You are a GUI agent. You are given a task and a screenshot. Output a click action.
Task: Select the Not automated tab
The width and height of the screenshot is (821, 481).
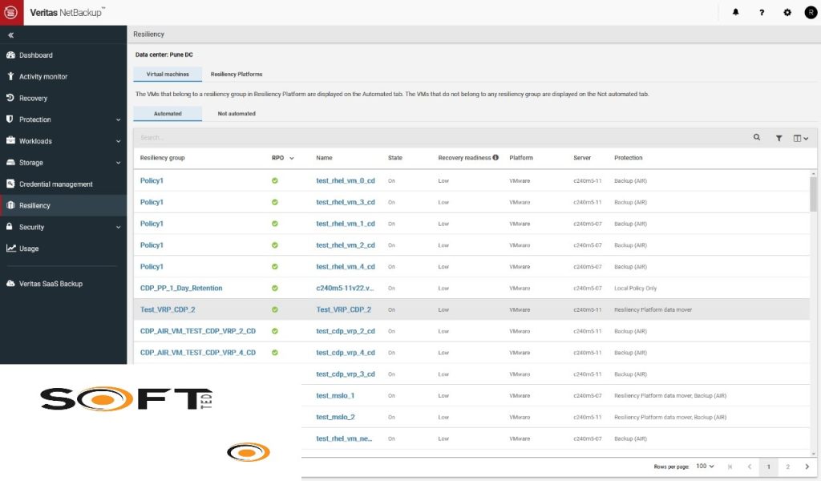237,114
